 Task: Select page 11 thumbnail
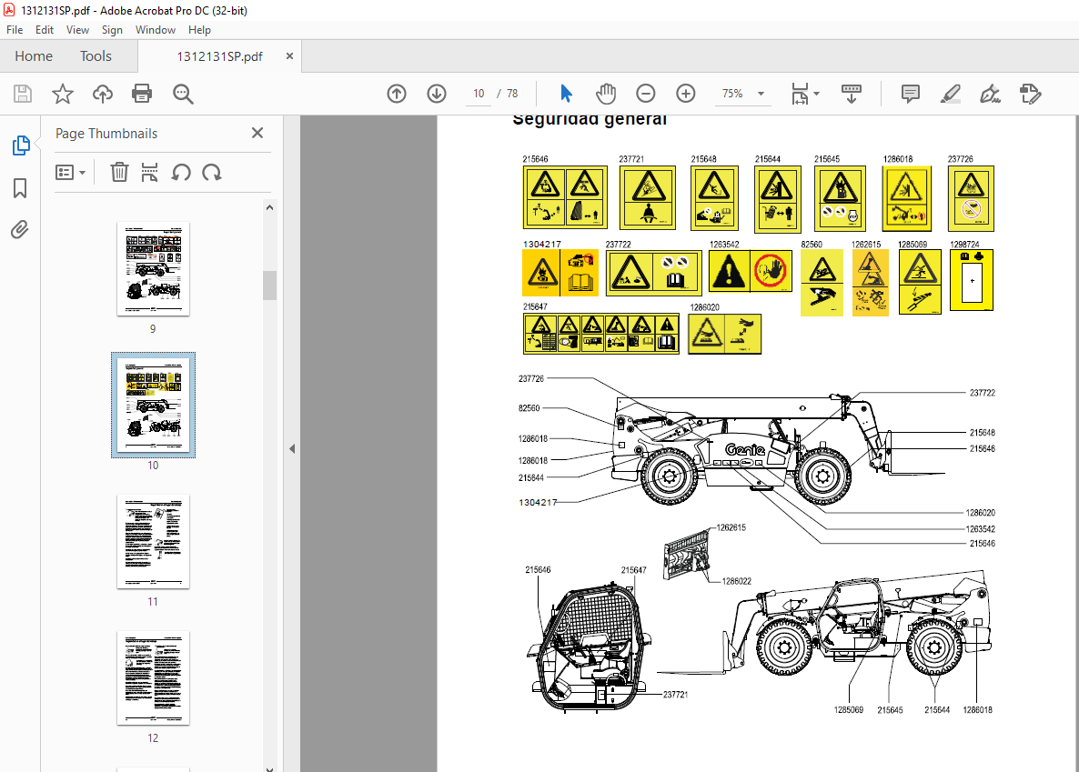coord(153,542)
